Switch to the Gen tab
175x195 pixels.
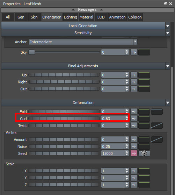pos(21,17)
